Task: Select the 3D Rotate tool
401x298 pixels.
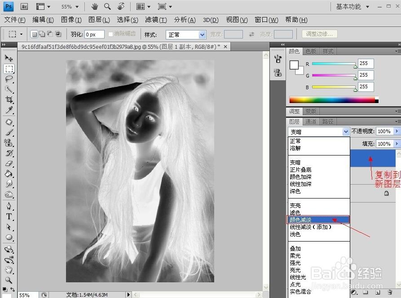Action: tap(9, 249)
